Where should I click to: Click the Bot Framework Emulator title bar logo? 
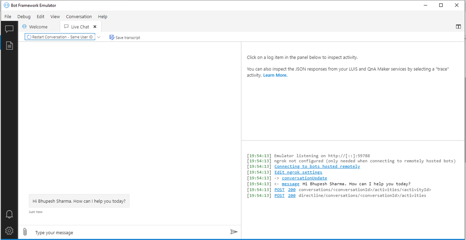pos(6,5)
